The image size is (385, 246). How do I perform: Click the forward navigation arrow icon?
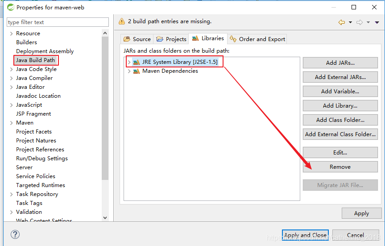tap(360, 22)
